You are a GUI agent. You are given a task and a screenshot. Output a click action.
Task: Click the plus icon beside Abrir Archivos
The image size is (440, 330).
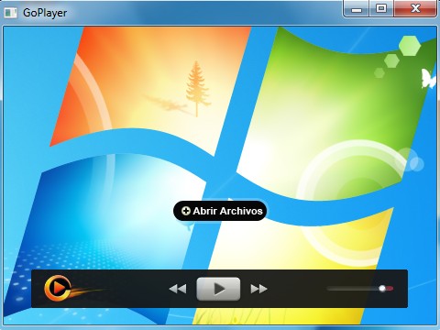186,211
